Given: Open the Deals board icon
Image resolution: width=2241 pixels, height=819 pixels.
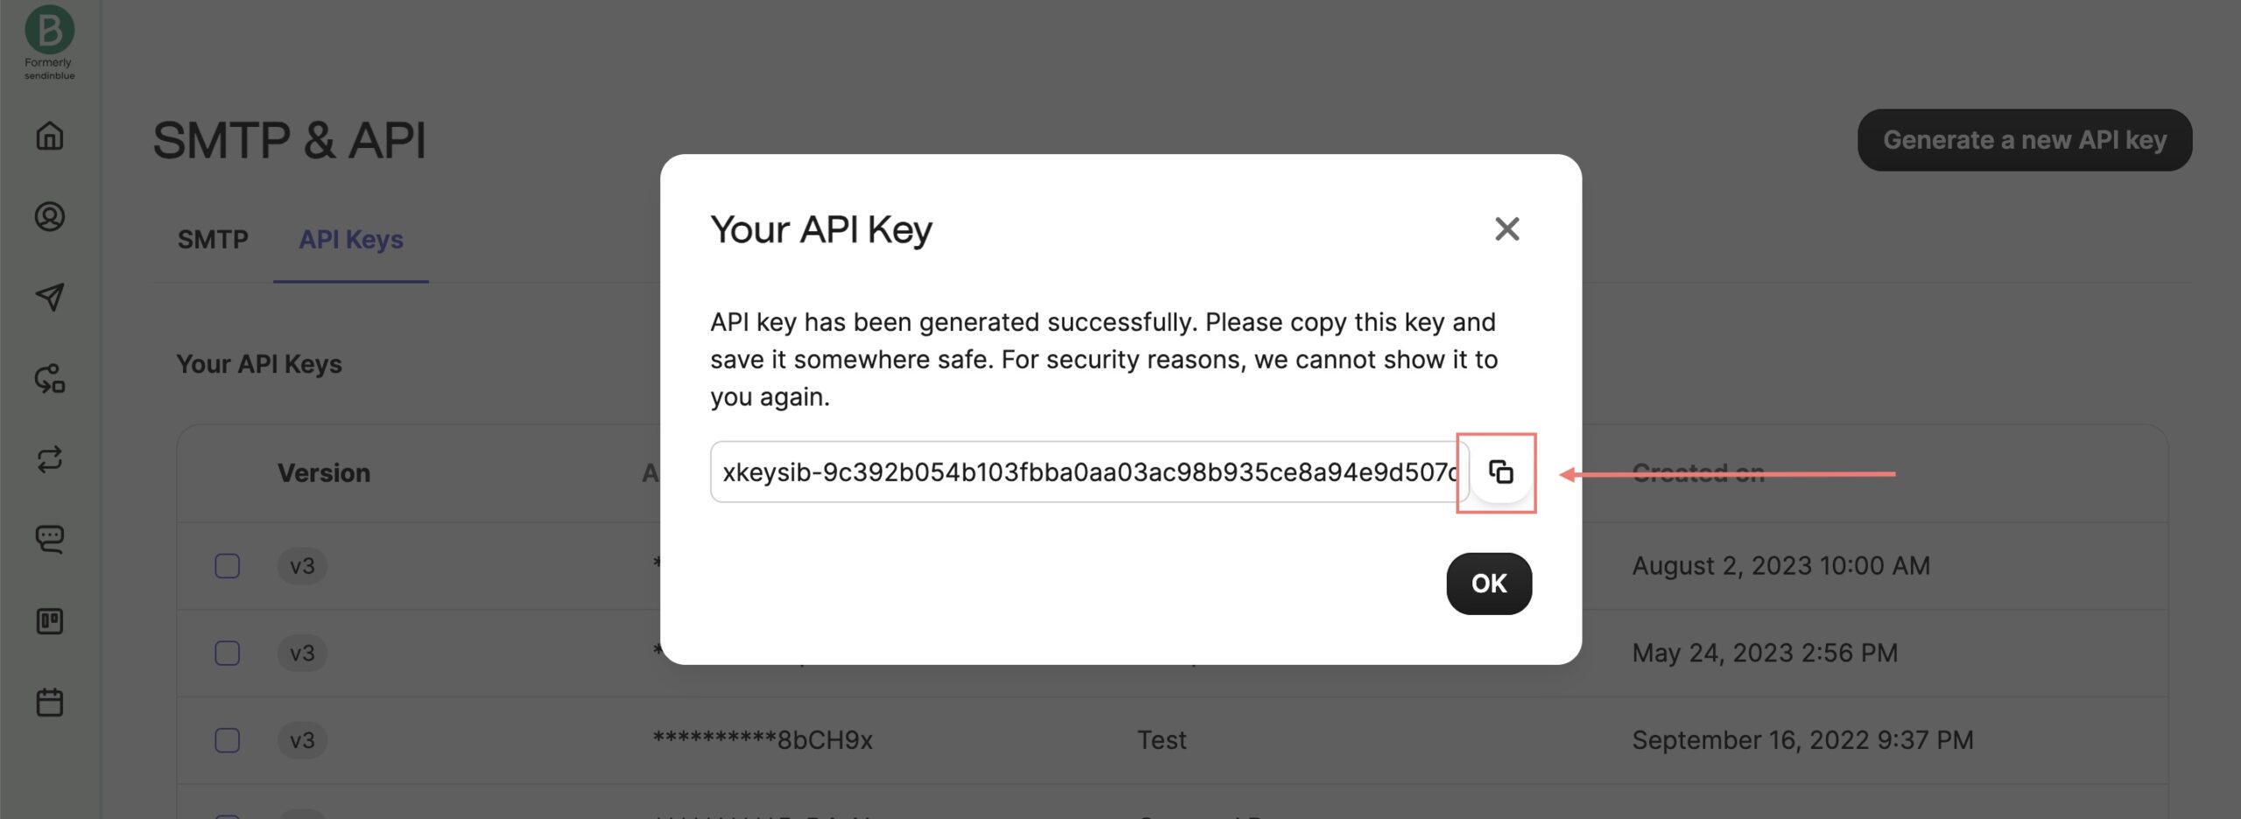Looking at the screenshot, I should [x=50, y=621].
